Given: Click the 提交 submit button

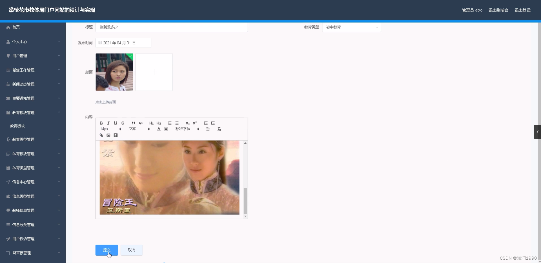Looking at the screenshot, I should pyautogui.click(x=107, y=250).
